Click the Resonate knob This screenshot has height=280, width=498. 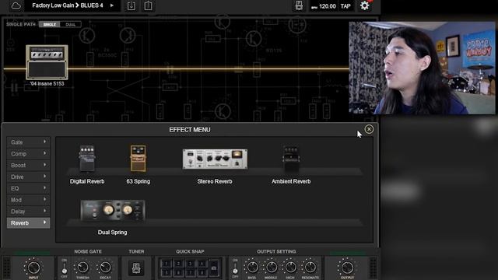310,268
